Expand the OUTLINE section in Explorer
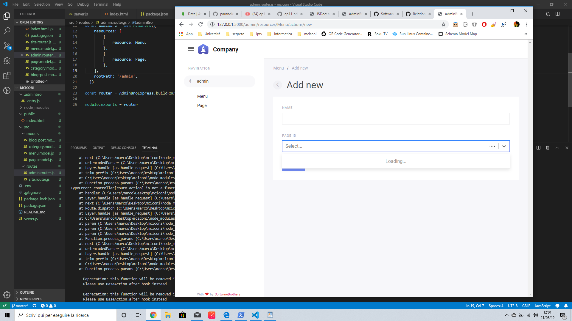The image size is (572, 321). [27, 292]
